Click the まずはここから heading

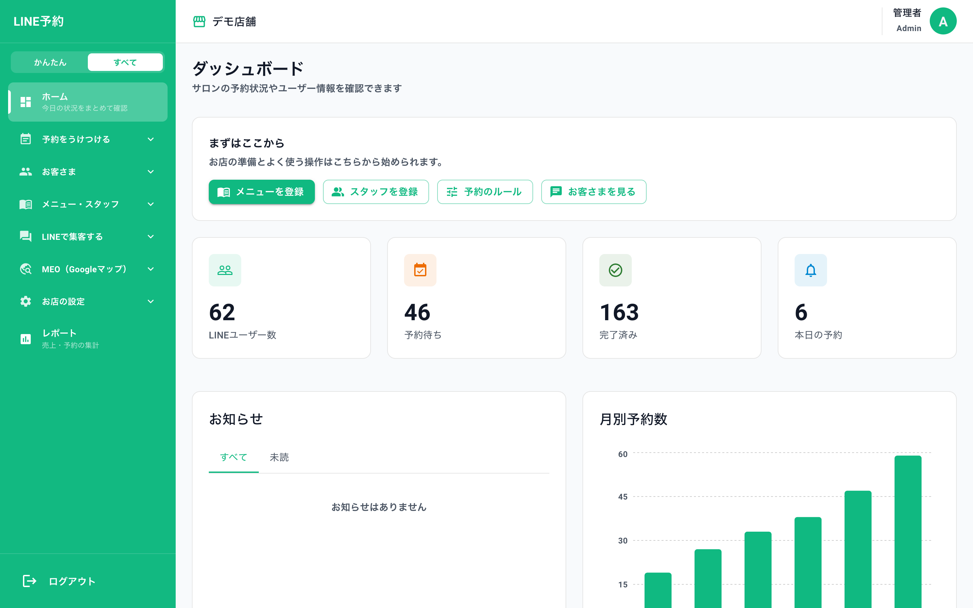(x=247, y=143)
